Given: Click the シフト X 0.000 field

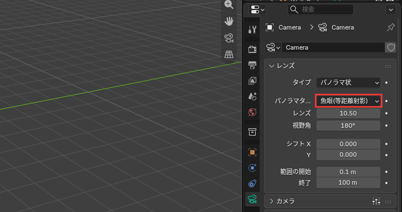Looking at the screenshot, I should coord(348,144).
